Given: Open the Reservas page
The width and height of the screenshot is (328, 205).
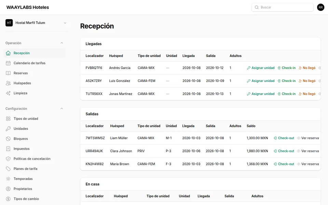Looking at the screenshot, I should click(x=20, y=73).
